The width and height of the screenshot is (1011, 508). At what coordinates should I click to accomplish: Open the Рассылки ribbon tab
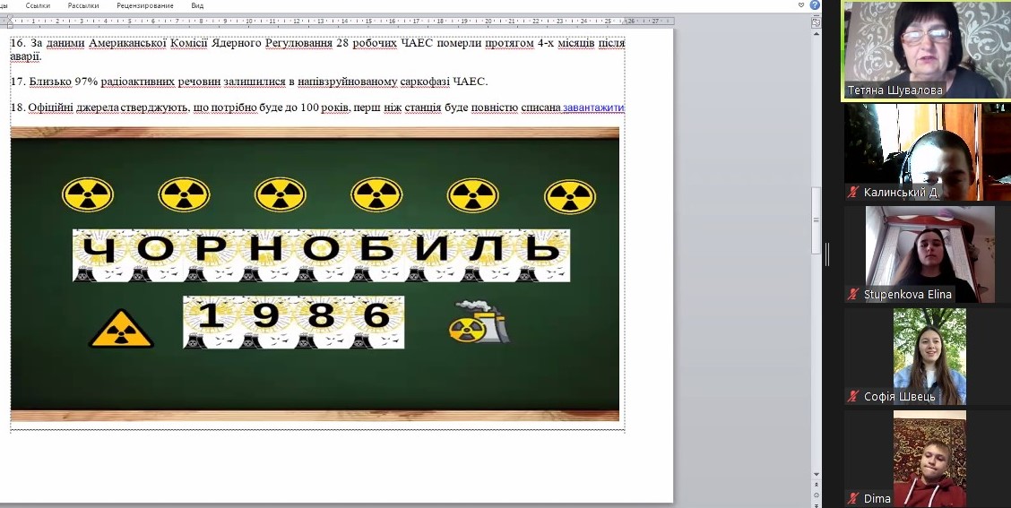[x=83, y=5]
